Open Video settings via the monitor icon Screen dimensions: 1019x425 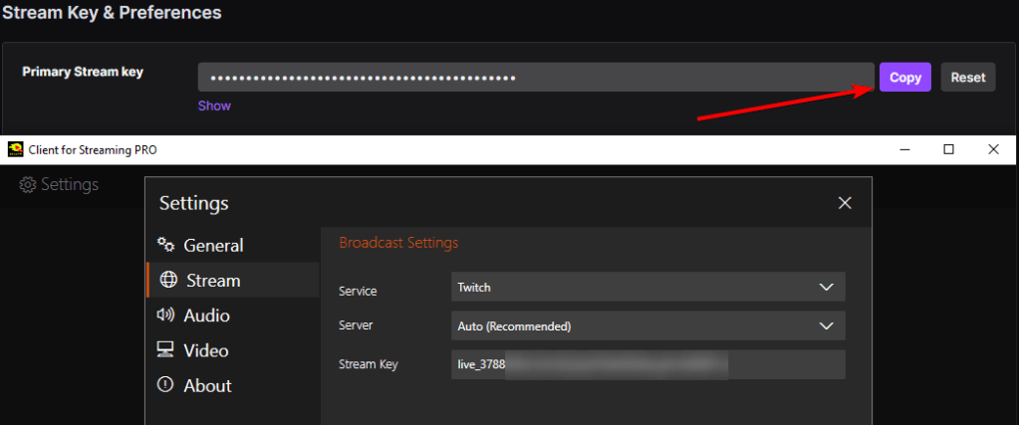[166, 350]
